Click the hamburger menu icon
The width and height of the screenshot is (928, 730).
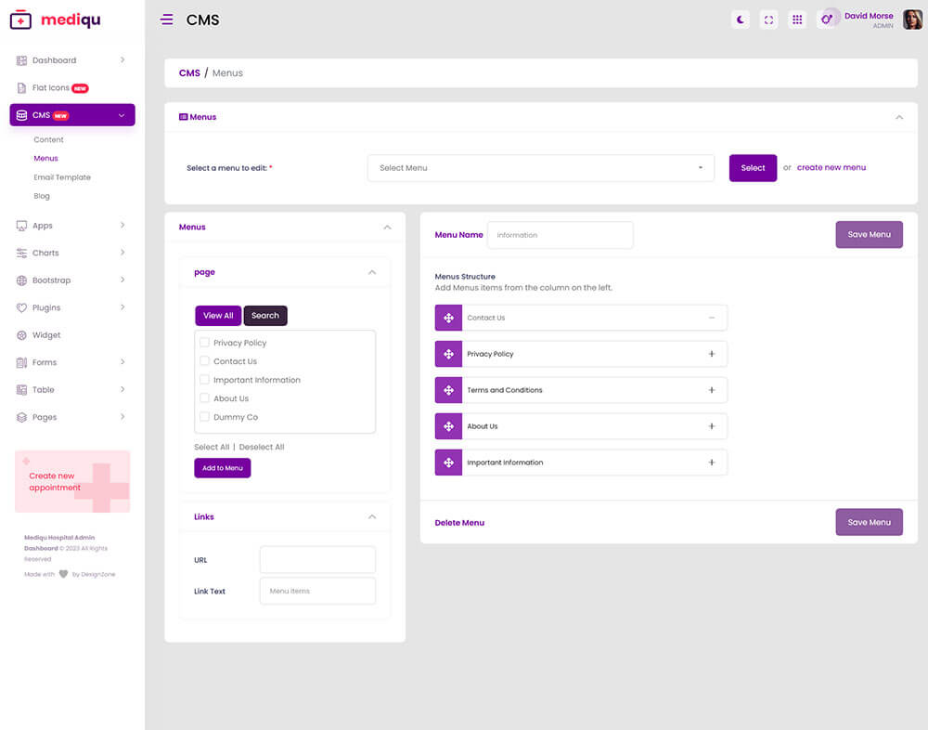click(167, 20)
